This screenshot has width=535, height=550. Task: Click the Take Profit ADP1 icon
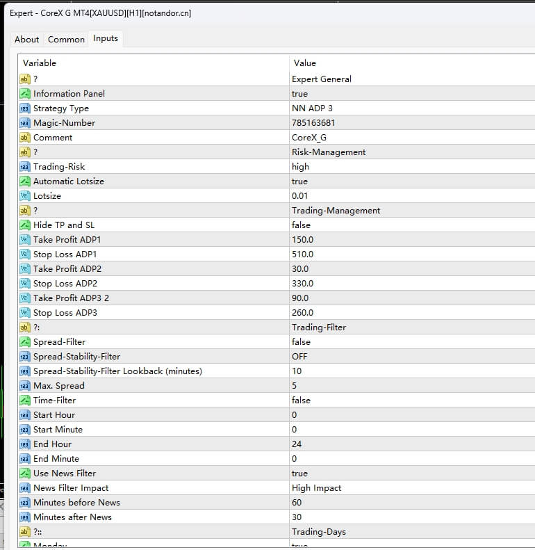(25, 240)
